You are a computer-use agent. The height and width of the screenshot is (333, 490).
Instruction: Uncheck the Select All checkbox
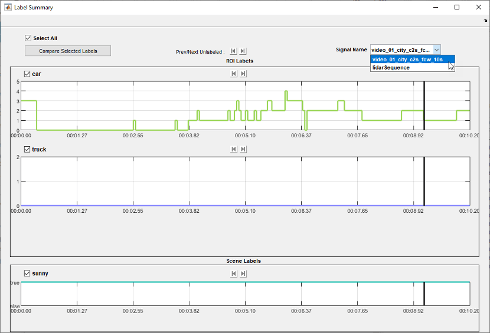(x=28, y=38)
